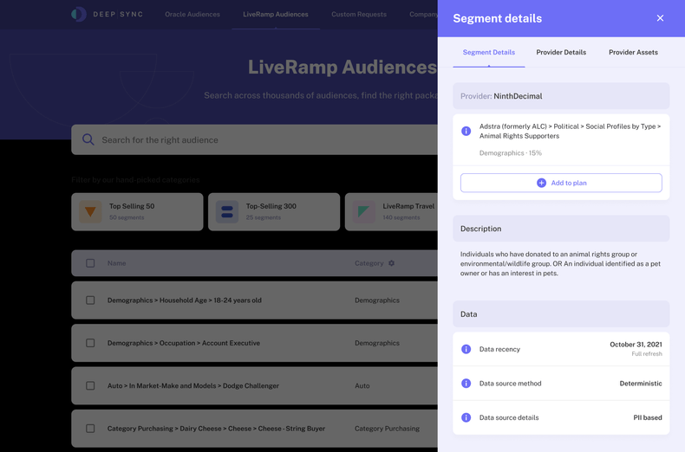Image resolution: width=685 pixels, height=452 pixels.
Task: Click the search magnifier icon
Action: pyautogui.click(x=88, y=139)
